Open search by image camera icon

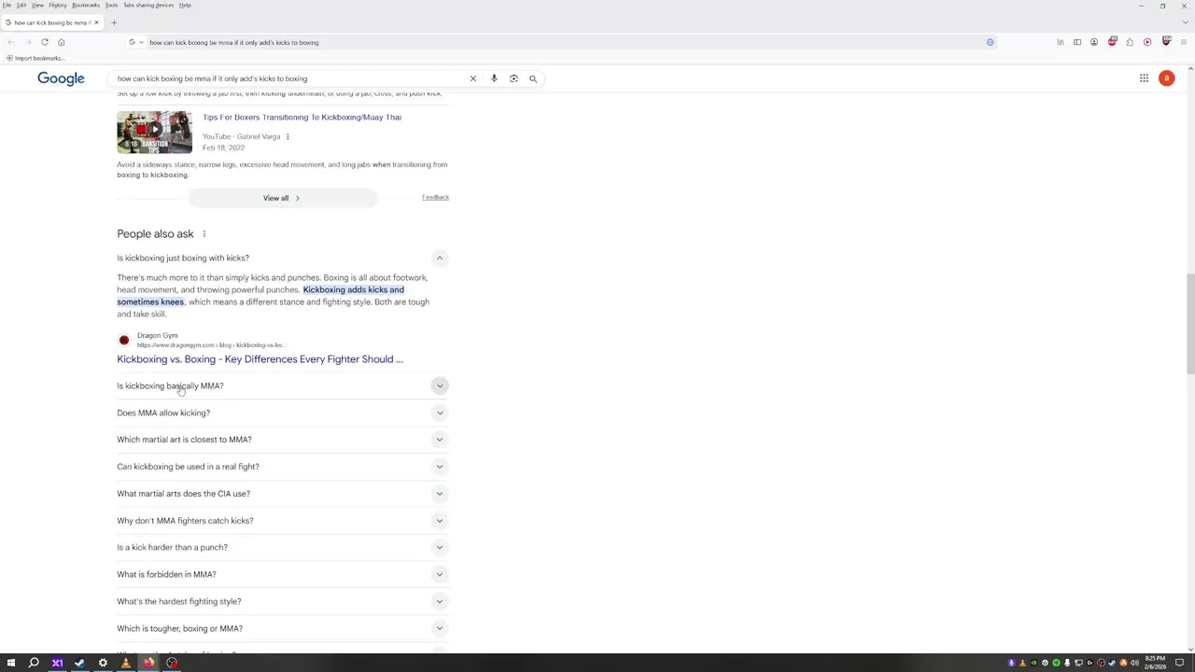pos(513,78)
